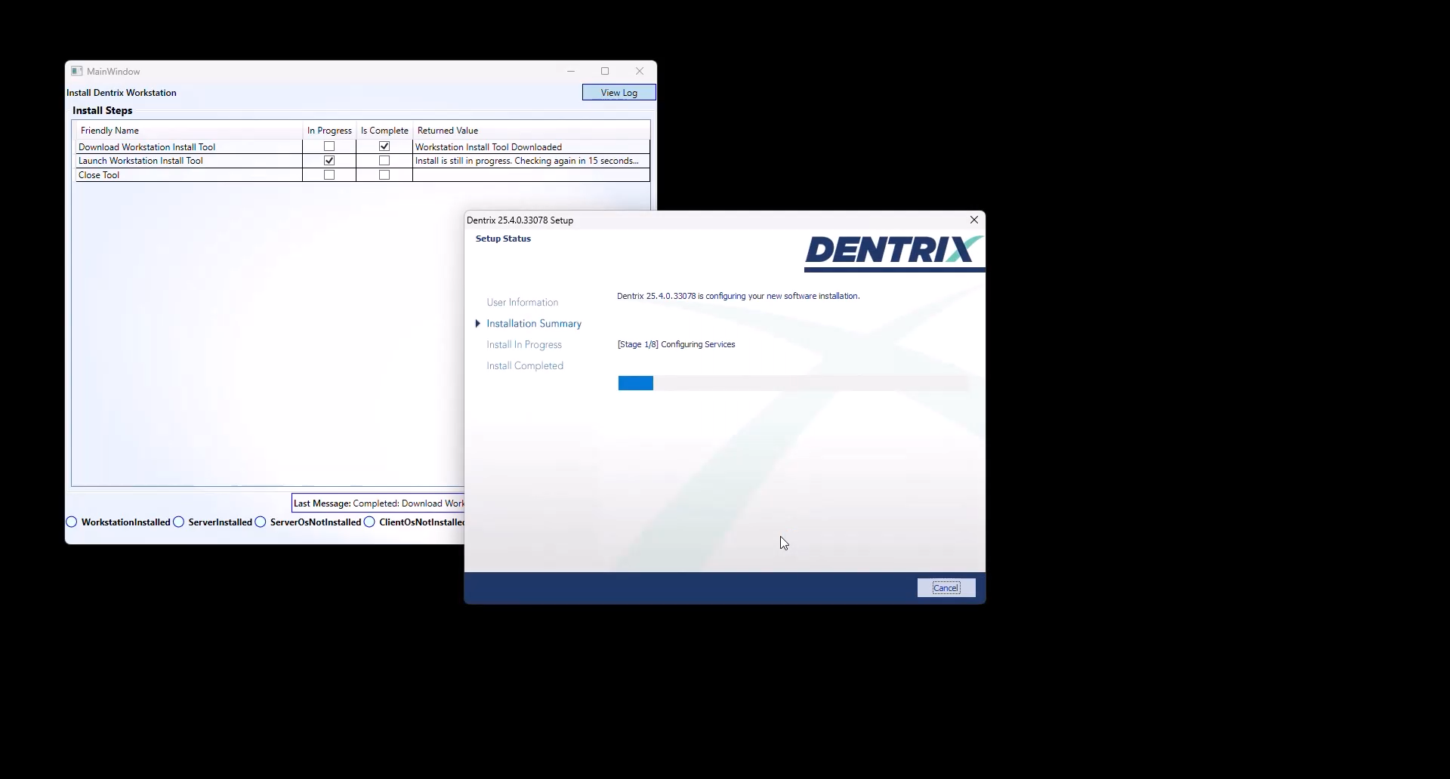Open the View Log button
Viewport: 1450px width, 779px height.
(x=619, y=93)
